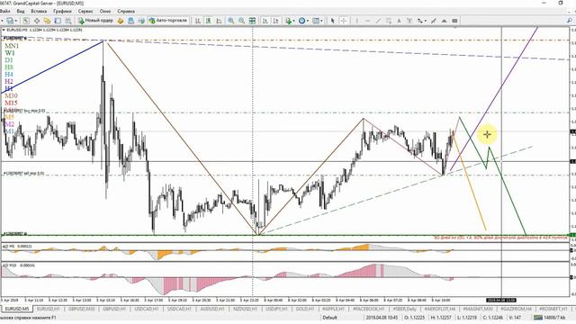Image resolution: width=576 pixels, height=324 pixels.
Task: Open the Profiles toolbar icon
Action: pos(10,21)
